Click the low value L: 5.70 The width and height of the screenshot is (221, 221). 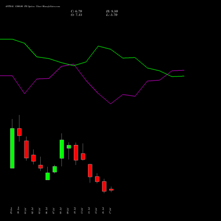coord(112,15)
